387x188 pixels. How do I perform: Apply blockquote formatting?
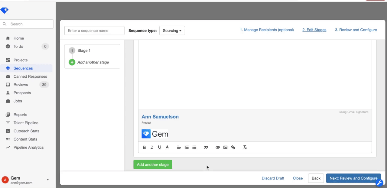pyautogui.click(x=206, y=147)
